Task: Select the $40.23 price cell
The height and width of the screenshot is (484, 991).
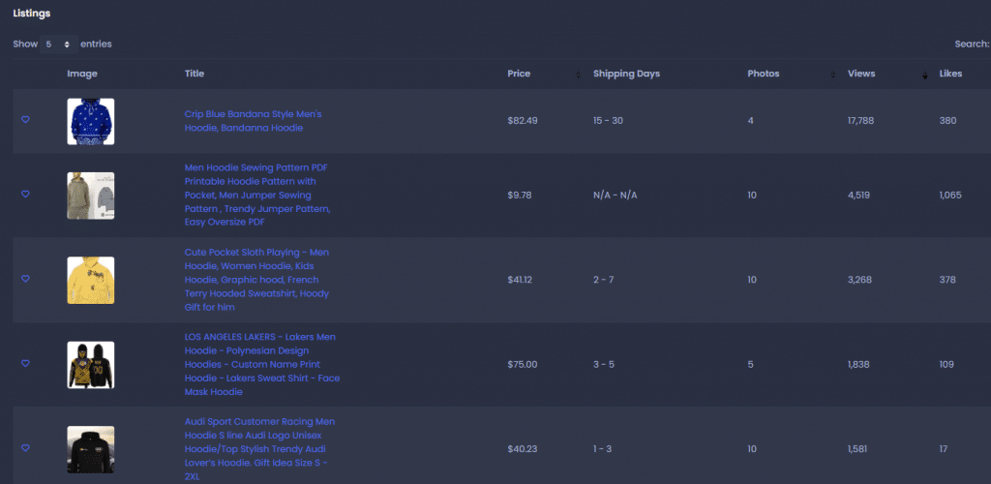Action: click(x=522, y=449)
